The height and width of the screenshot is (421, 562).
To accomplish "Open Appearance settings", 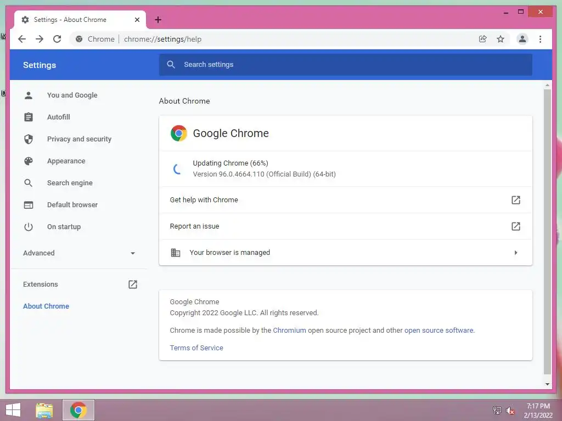I will [66, 161].
